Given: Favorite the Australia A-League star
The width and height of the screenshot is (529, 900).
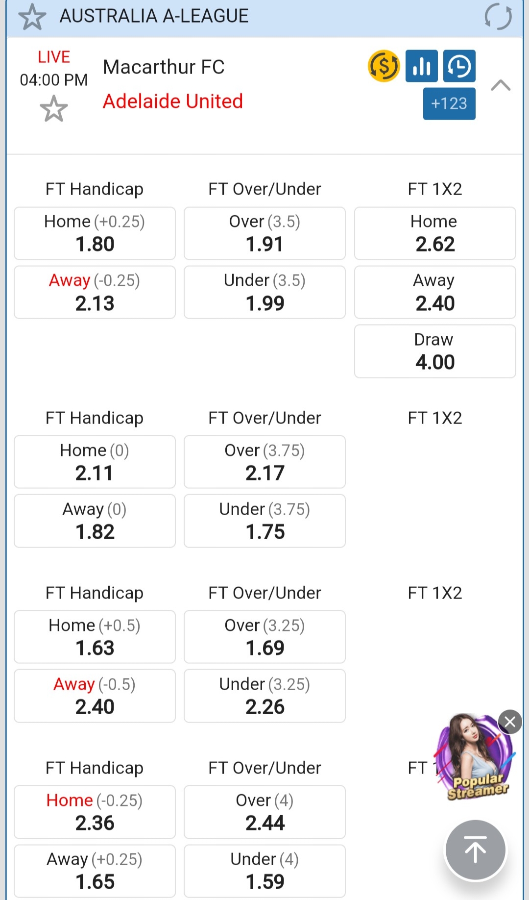Looking at the screenshot, I should click(x=32, y=17).
